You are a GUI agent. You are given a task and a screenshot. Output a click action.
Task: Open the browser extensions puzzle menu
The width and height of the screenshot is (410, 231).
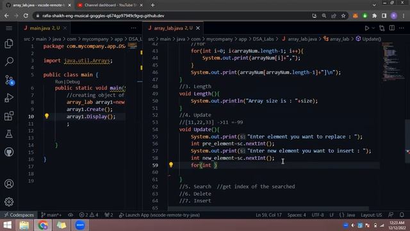coord(374,15)
